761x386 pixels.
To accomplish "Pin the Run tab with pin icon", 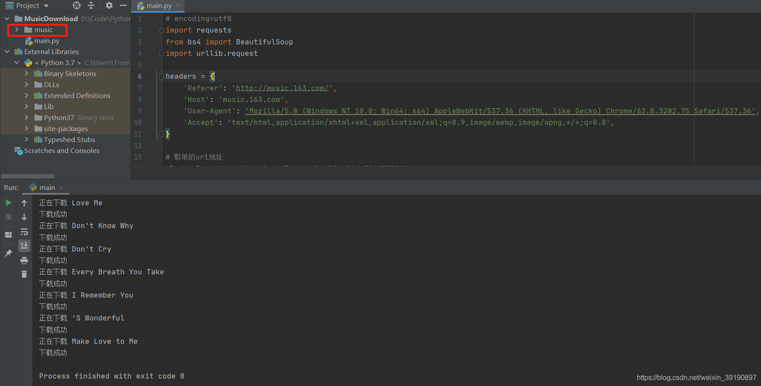I will click(8, 253).
